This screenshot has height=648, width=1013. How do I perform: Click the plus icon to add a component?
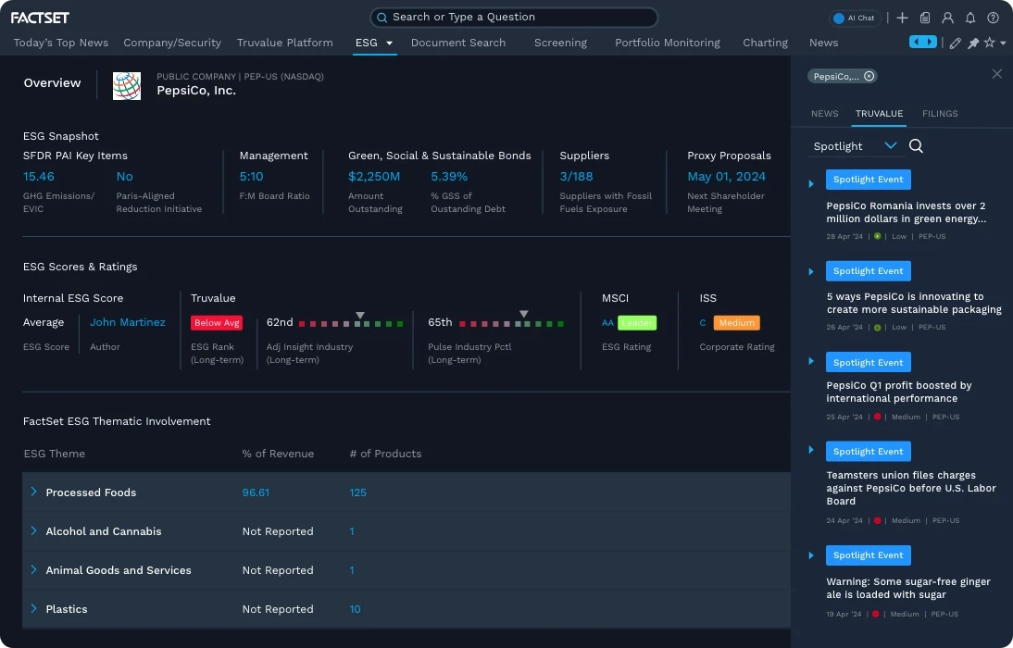tap(903, 18)
